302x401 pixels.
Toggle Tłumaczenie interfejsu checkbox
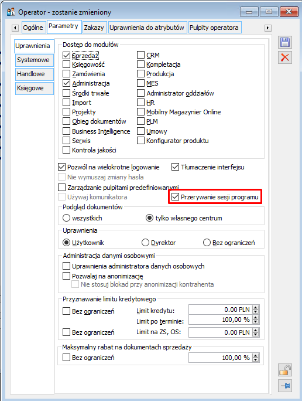pyautogui.click(x=175, y=167)
